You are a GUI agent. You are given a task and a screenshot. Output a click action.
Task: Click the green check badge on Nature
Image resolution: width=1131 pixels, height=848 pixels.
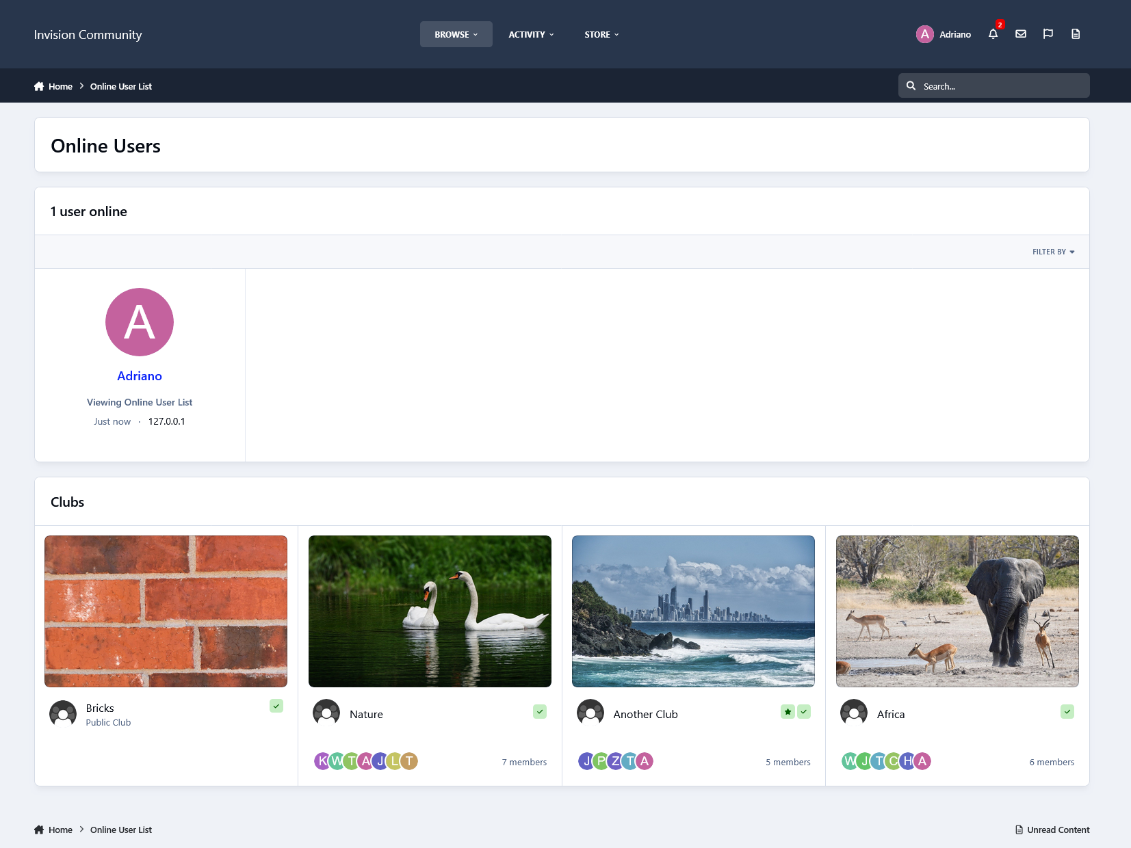540,712
